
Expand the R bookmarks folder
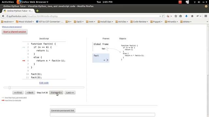69,22
